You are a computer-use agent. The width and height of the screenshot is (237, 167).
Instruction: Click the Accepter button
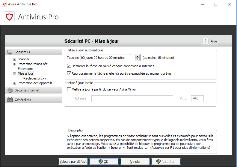[x=166, y=162]
